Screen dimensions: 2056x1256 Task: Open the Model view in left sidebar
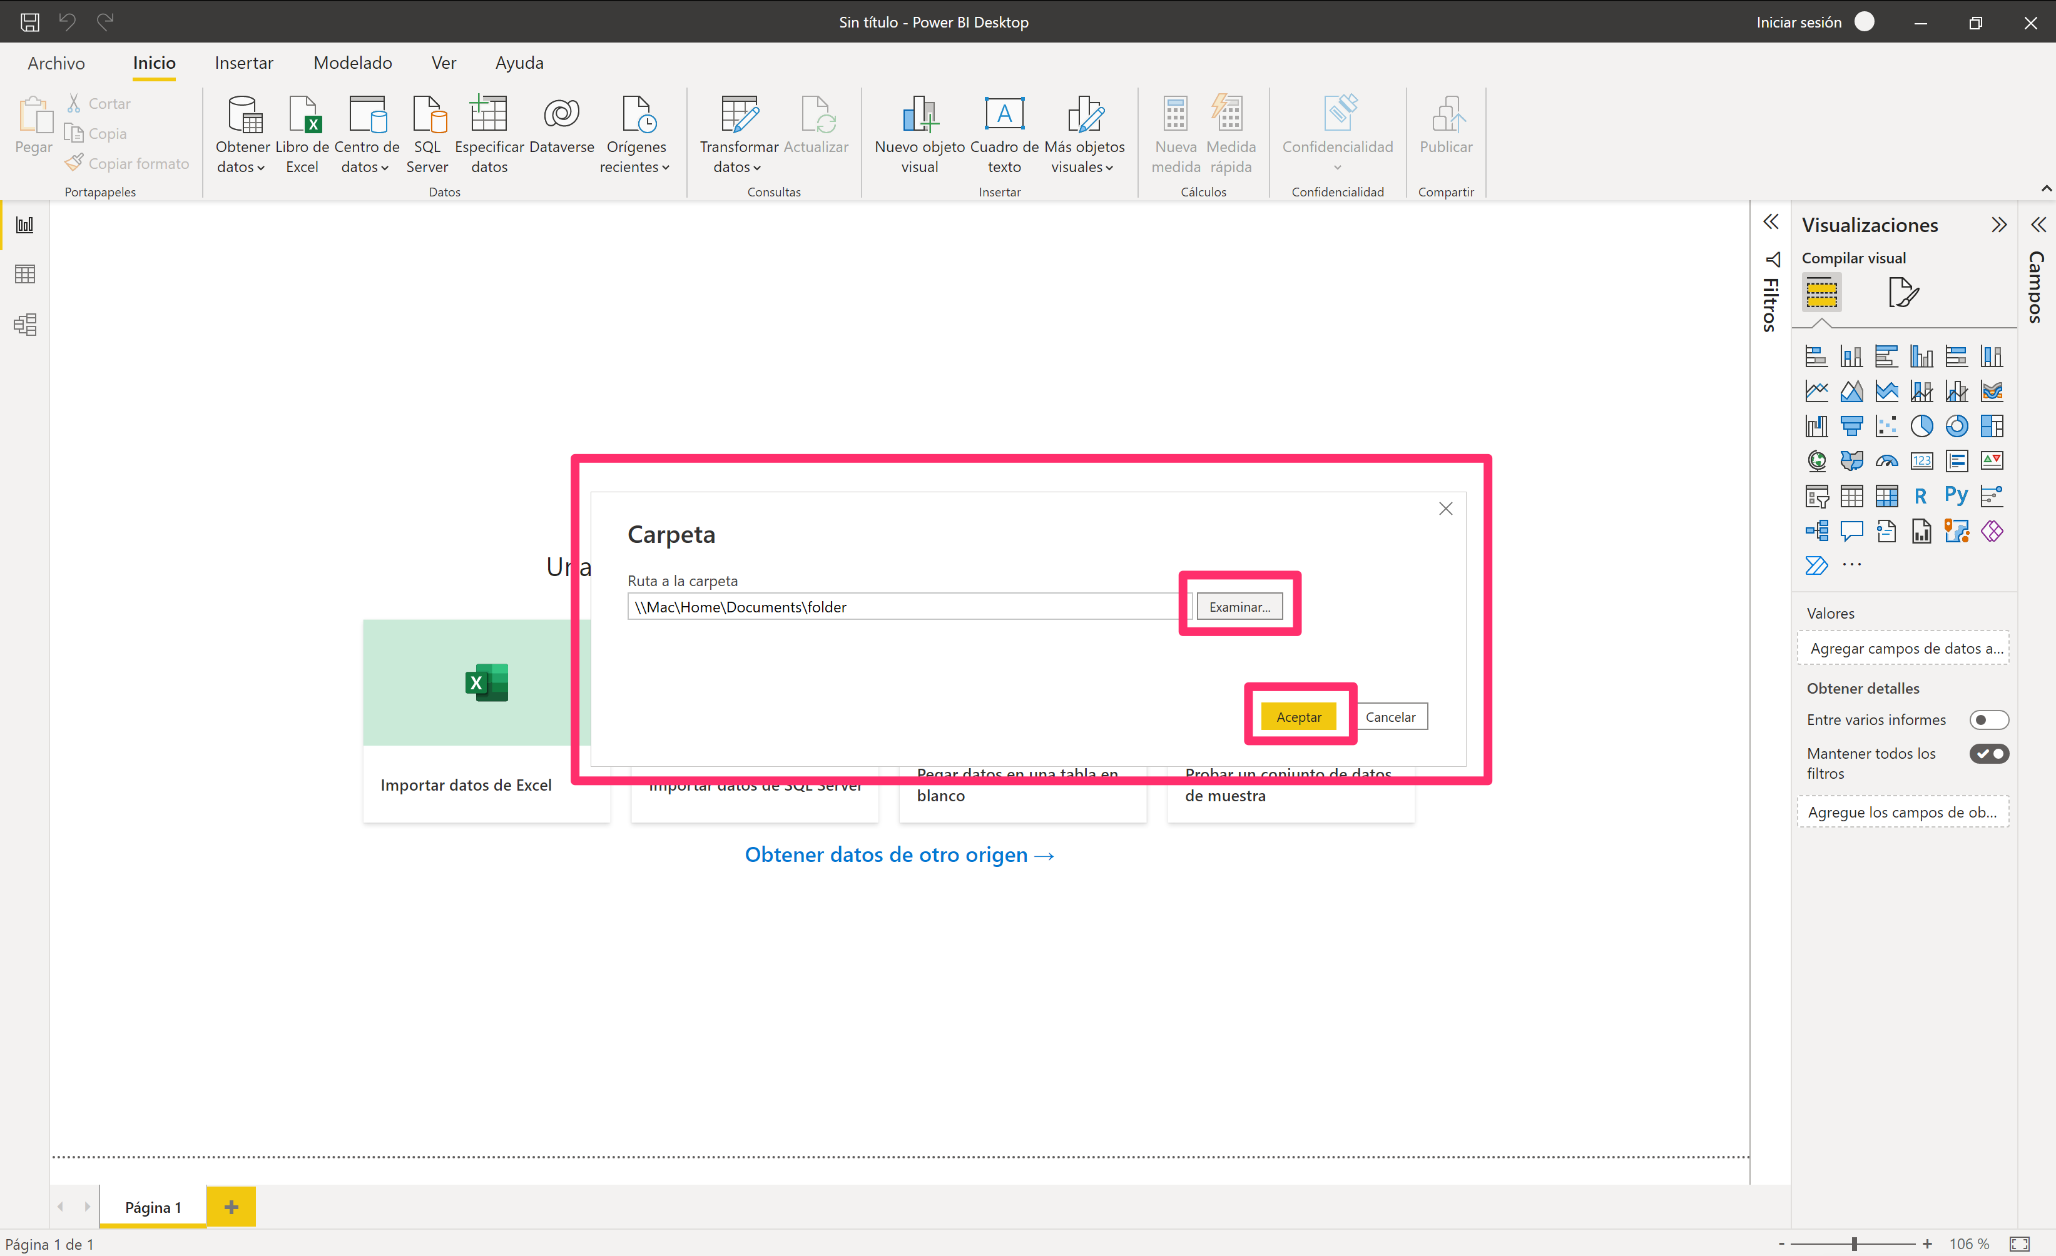click(x=25, y=325)
